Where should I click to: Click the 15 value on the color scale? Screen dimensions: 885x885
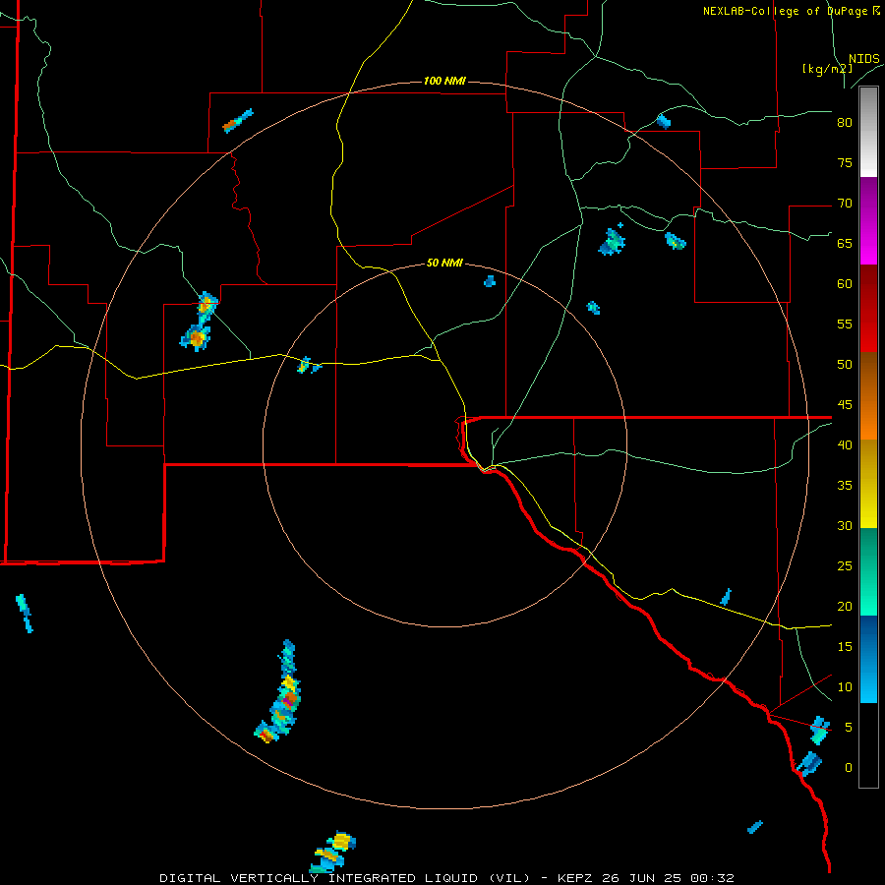point(845,646)
